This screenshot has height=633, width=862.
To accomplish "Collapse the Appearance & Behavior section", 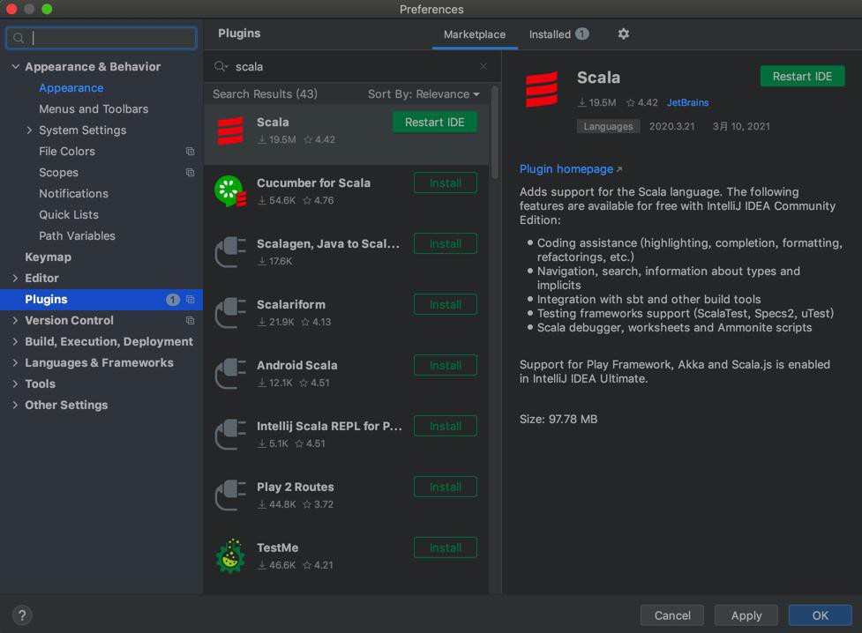I will [x=15, y=66].
